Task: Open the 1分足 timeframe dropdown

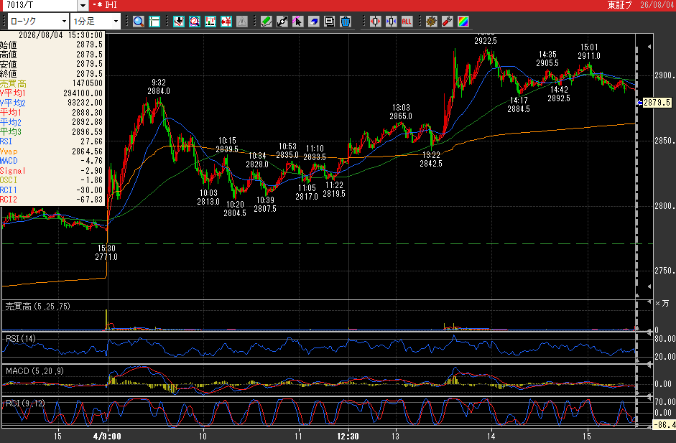Action: pos(96,21)
